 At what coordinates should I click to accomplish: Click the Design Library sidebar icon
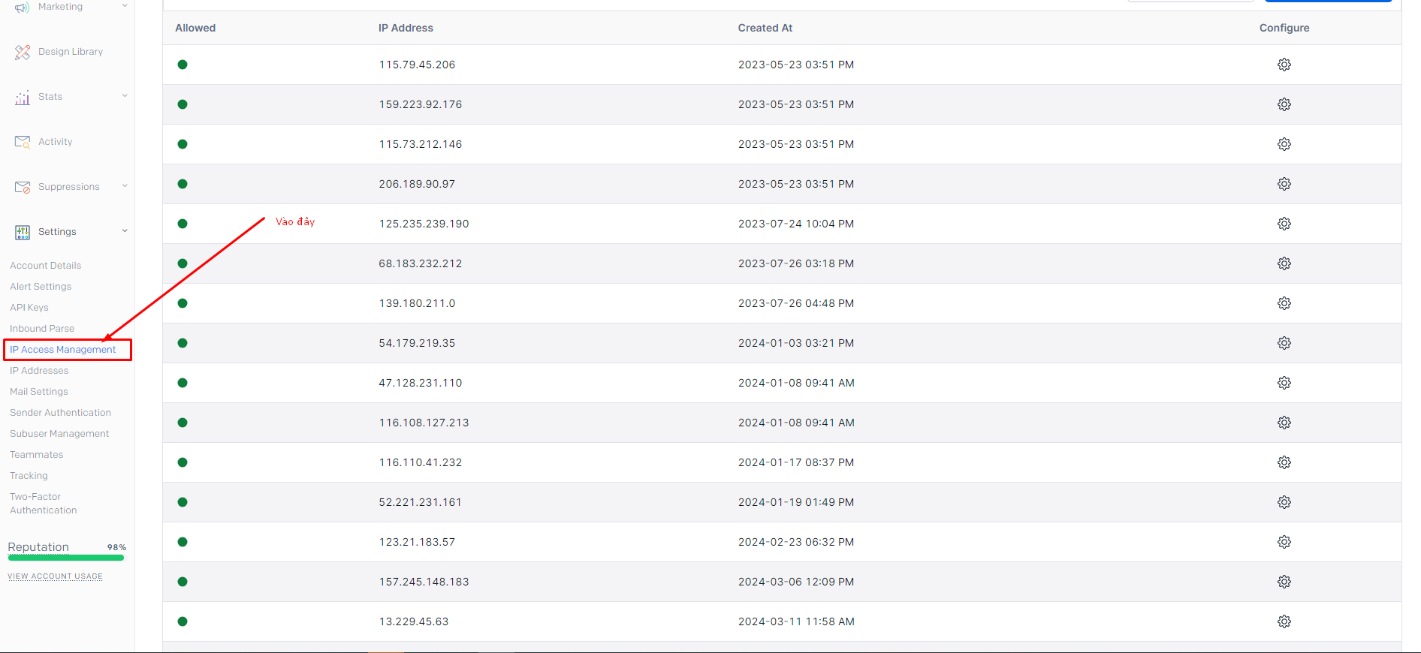coord(23,52)
